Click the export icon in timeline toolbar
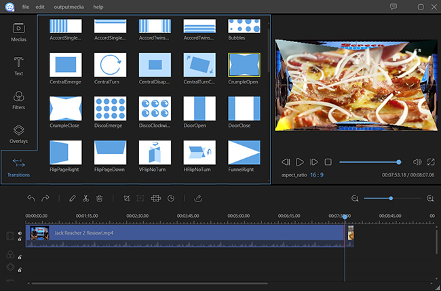Image resolution: width=441 pixels, height=291 pixels. coord(198,198)
